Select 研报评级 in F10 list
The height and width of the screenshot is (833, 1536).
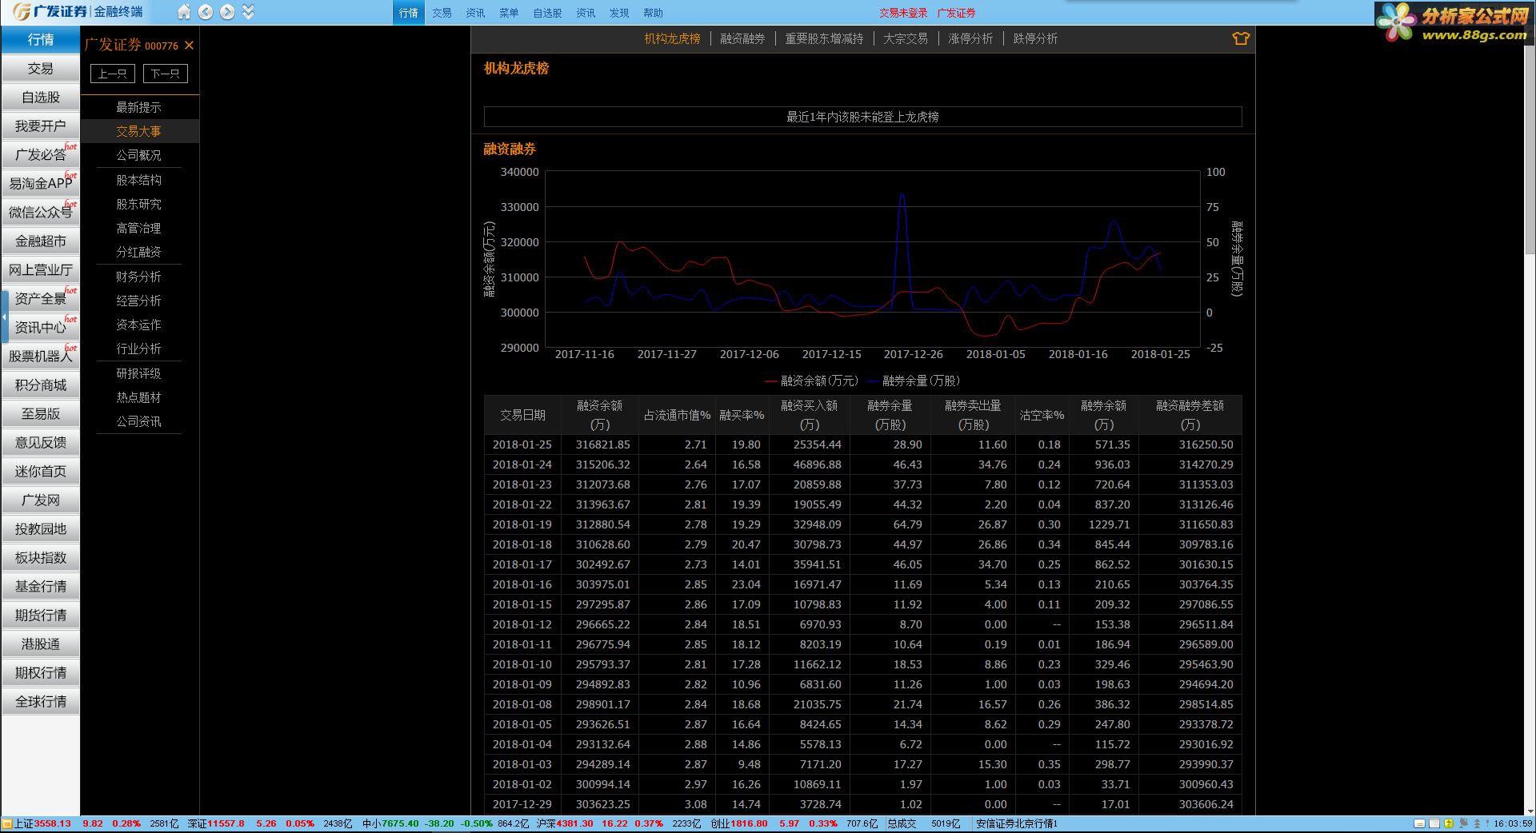click(138, 373)
